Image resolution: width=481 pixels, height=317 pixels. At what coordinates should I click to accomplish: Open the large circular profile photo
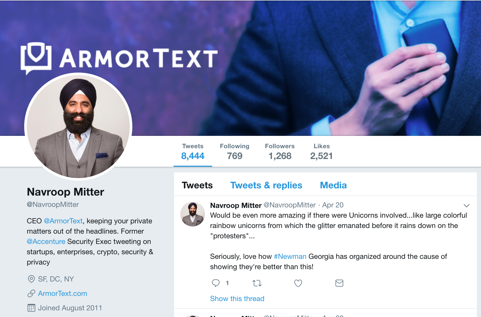[x=78, y=127]
